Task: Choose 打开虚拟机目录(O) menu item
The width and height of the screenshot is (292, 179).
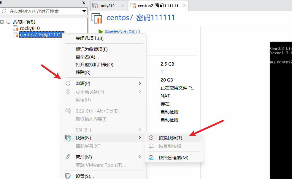Action: tap(104, 64)
